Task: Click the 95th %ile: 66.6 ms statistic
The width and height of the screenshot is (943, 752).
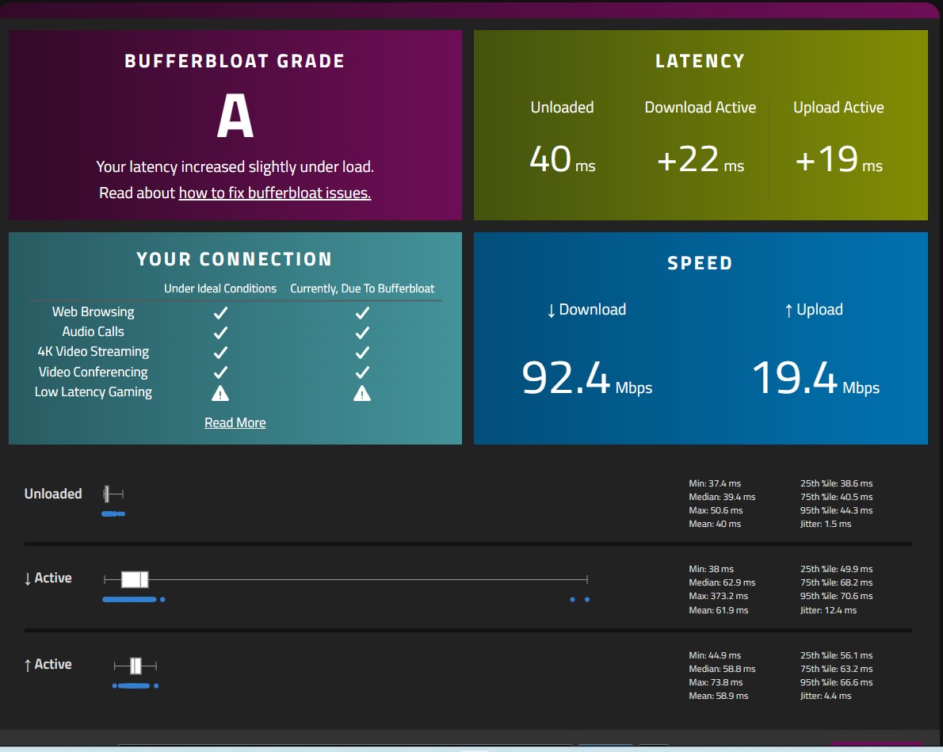Action: [836, 682]
